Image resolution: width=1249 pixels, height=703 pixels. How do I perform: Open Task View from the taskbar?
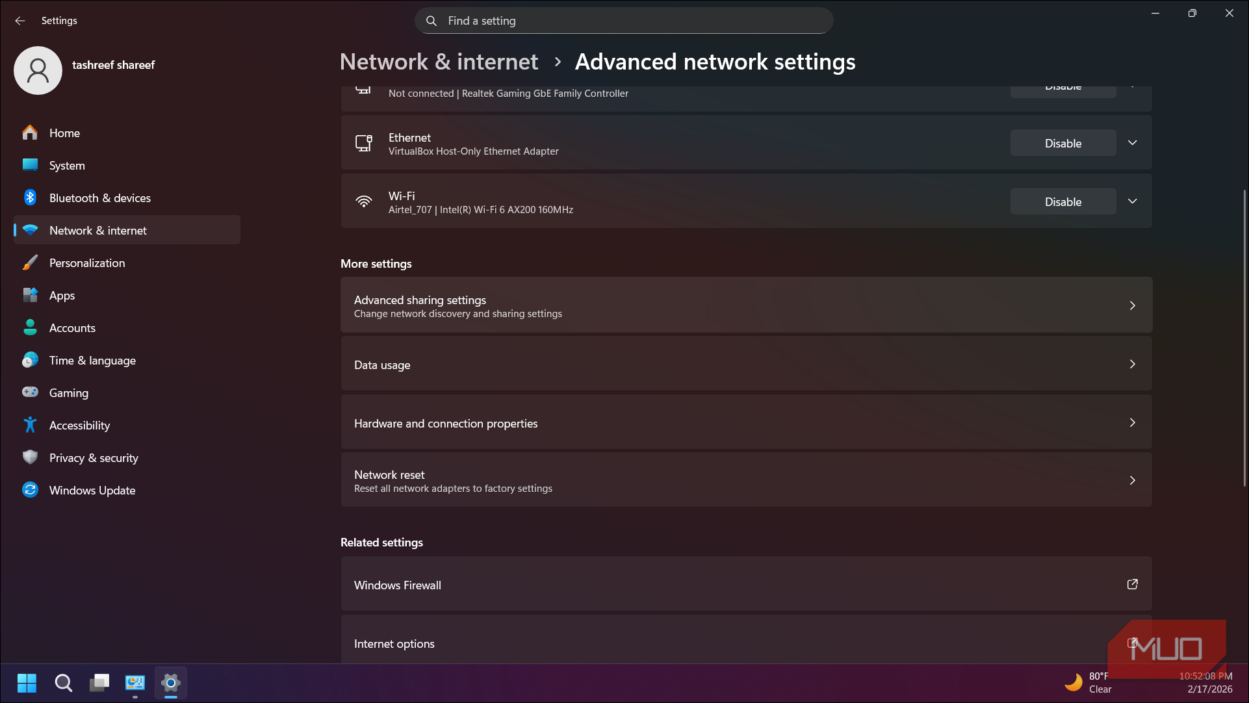point(99,683)
